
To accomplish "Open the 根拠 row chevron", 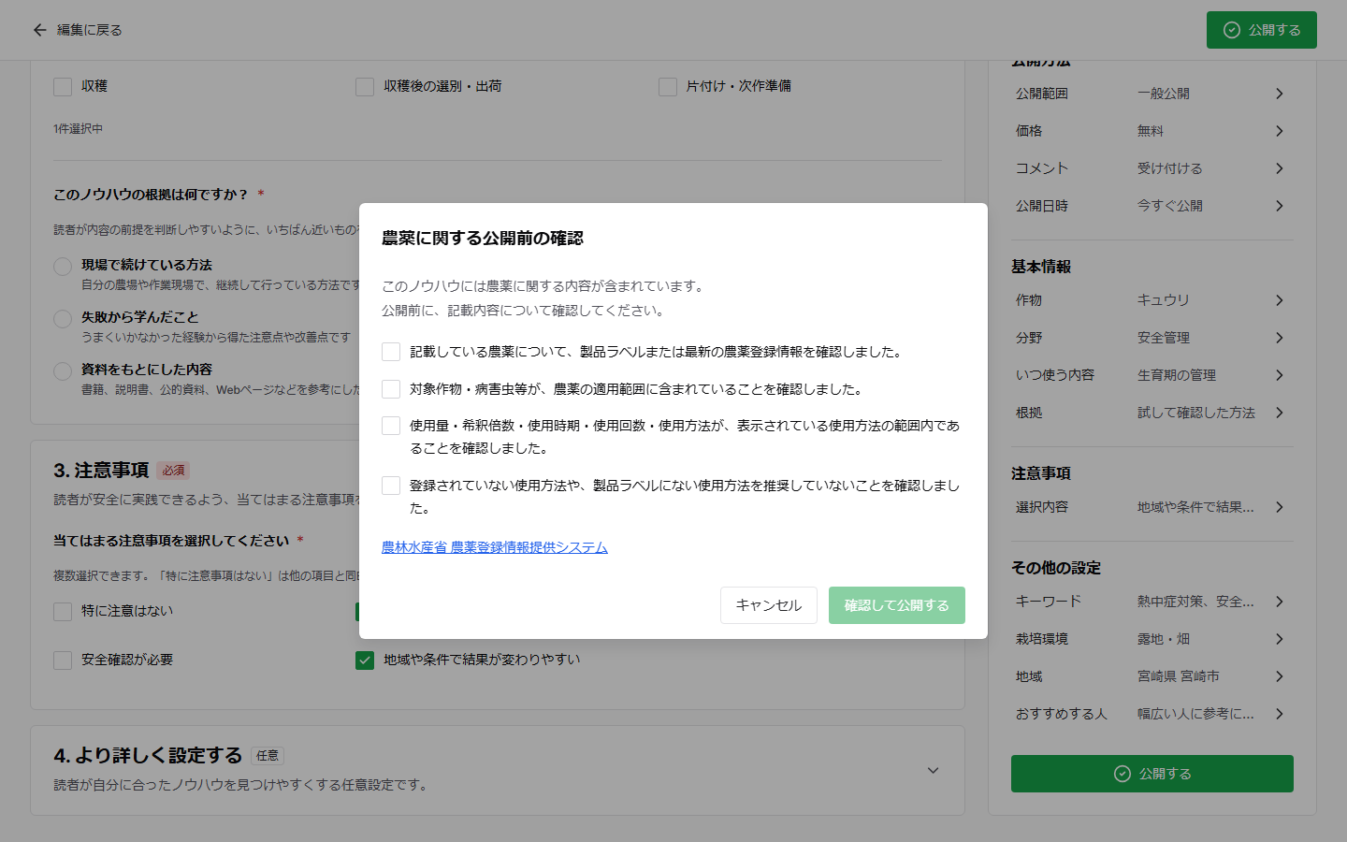I will [1280, 413].
